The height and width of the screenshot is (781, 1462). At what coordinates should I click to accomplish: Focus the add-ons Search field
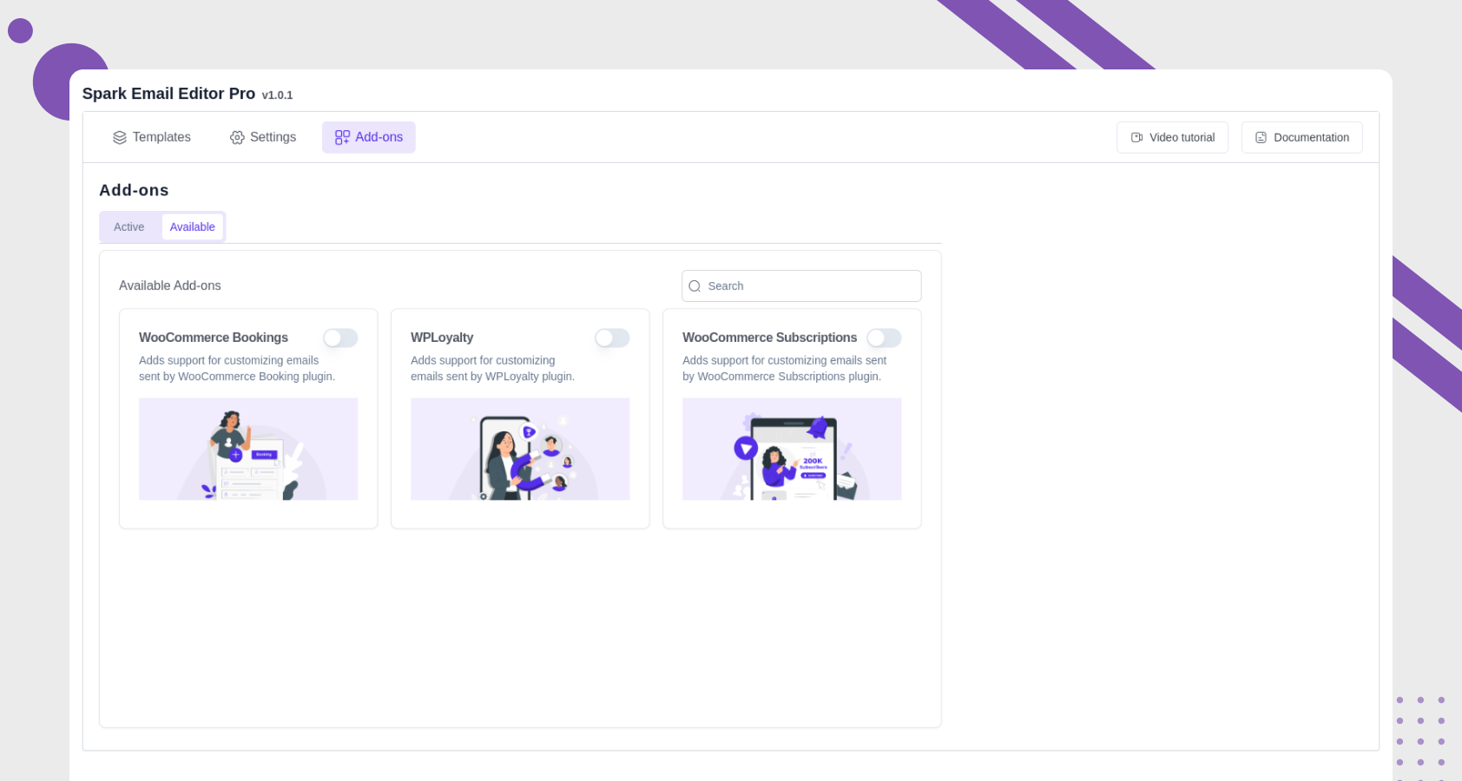[801, 285]
